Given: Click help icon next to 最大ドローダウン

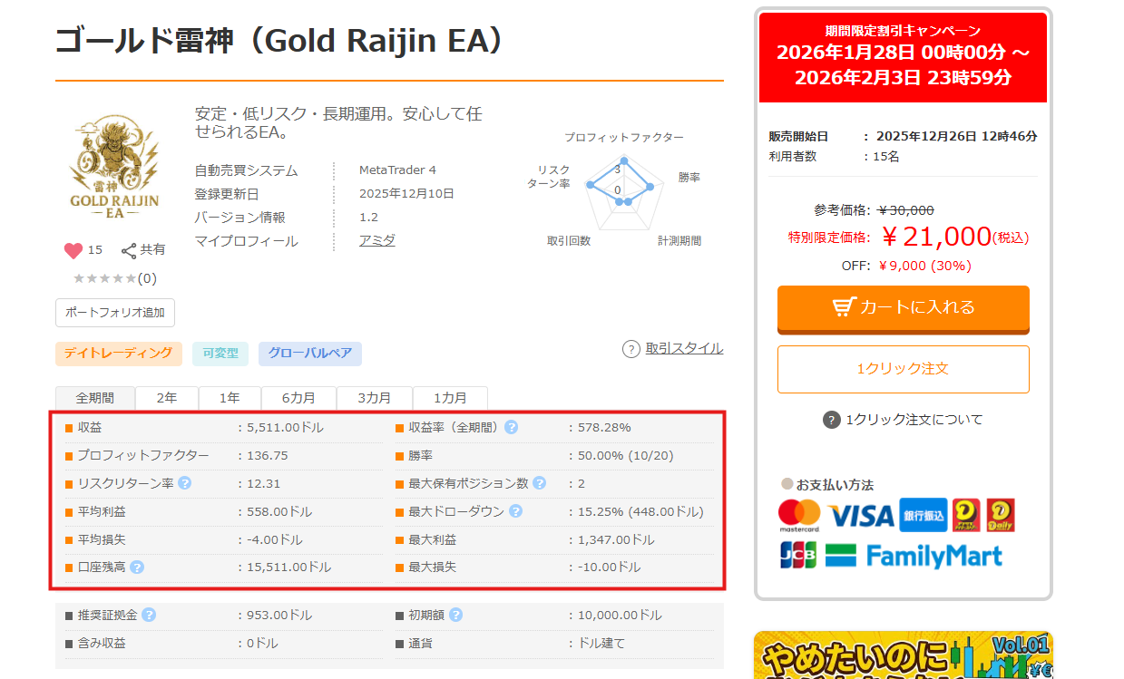Looking at the screenshot, I should tap(515, 511).
